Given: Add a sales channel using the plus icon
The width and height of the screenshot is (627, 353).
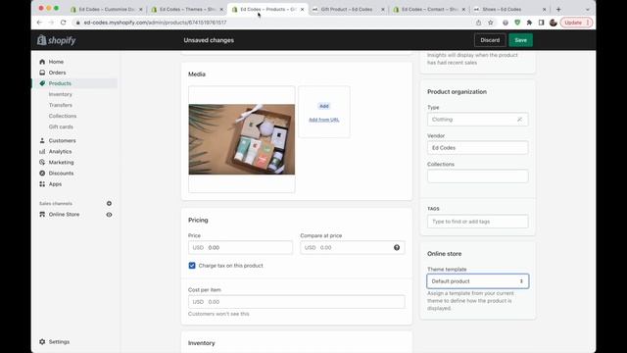Looking at the screenshot, I should 109,203.
